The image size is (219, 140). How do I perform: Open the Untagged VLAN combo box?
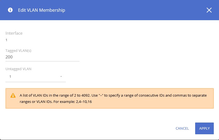point(36,77)
